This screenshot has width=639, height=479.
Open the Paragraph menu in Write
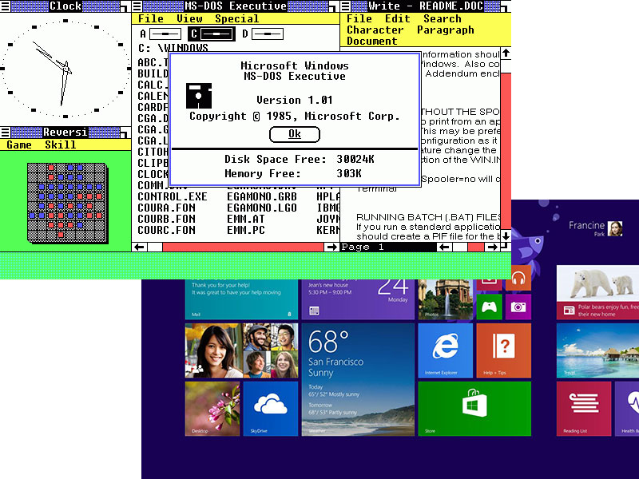(446, 30)
